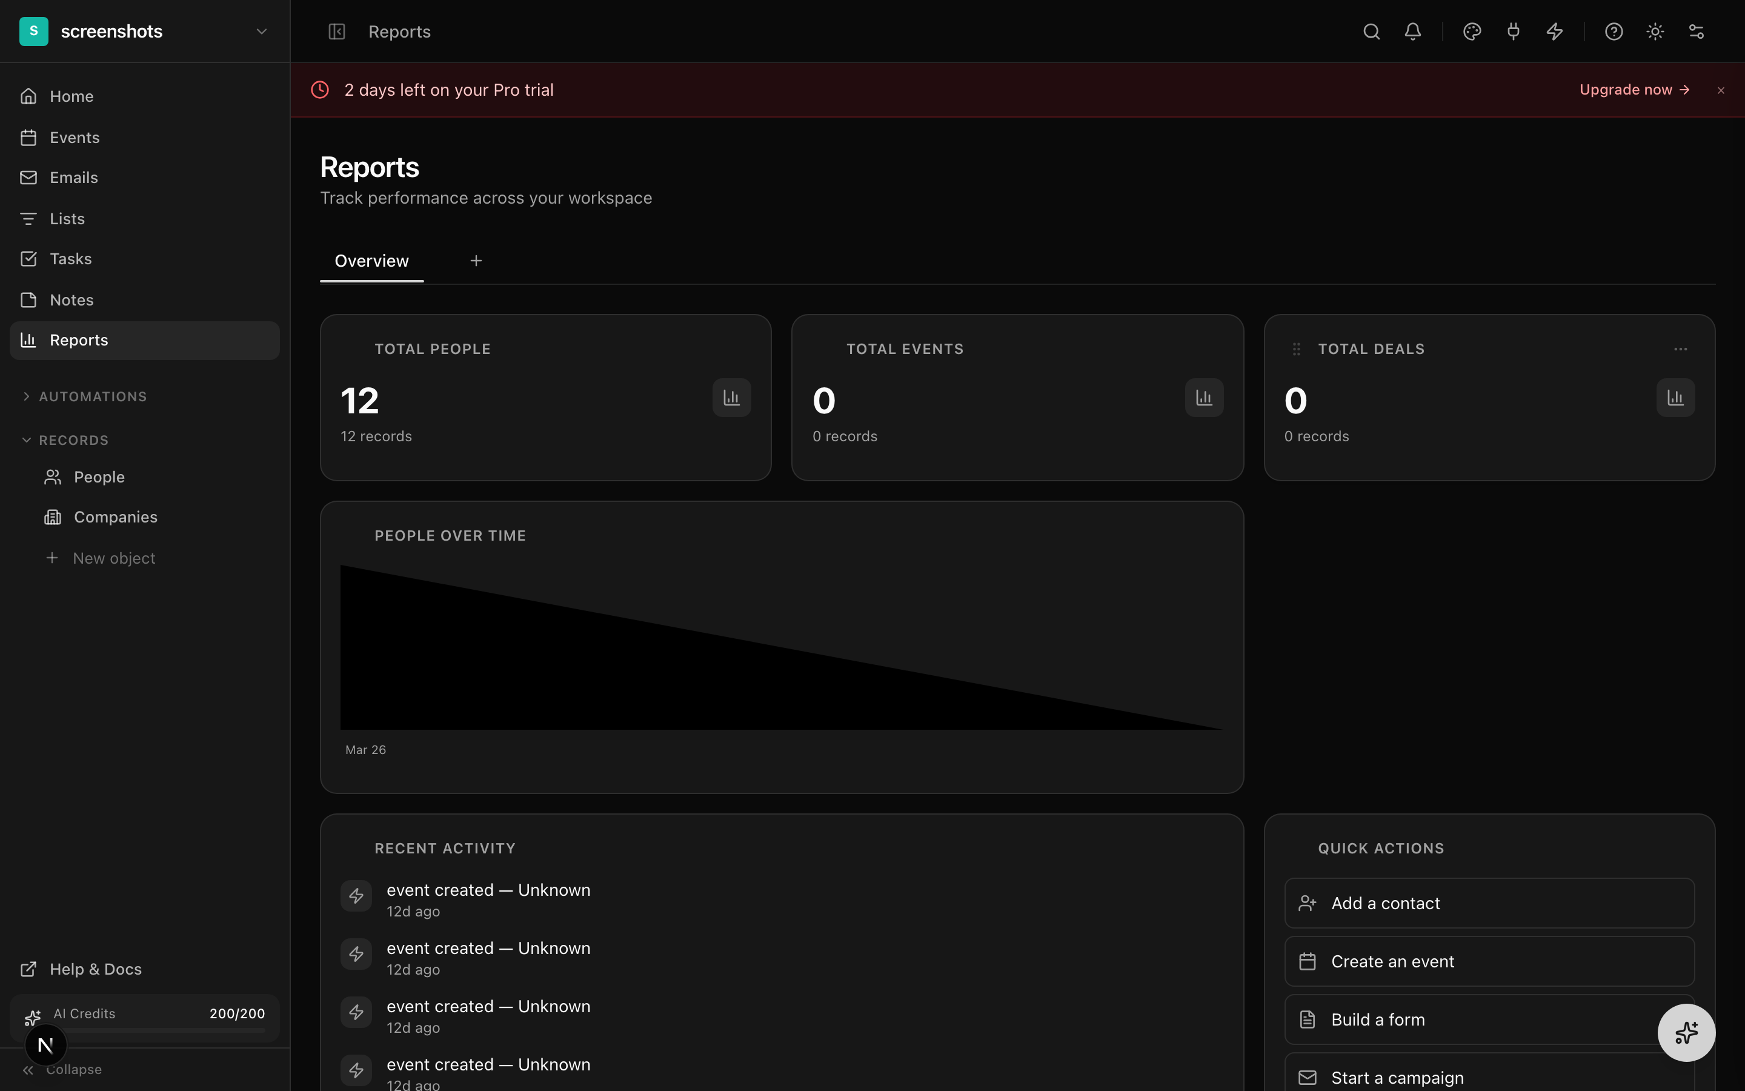Open Emails in the sidebar
The width and height of the screenshot is (1745, 1091).
pyautogui.click(x=144, y=178)
